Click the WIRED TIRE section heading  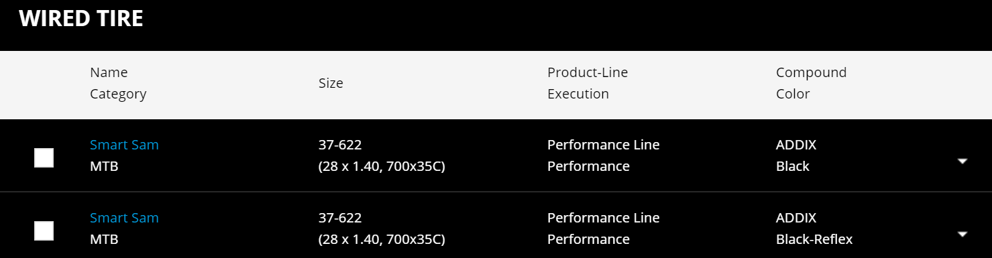point(81,19)
